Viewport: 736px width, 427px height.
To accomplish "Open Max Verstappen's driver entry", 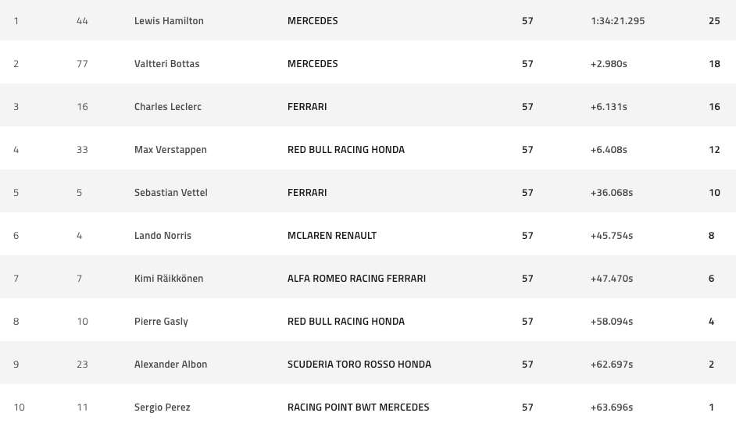I will coord(170,150).
